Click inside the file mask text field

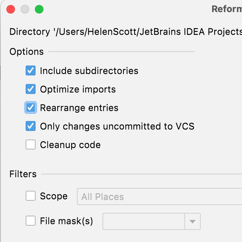(x=144, y=221)
